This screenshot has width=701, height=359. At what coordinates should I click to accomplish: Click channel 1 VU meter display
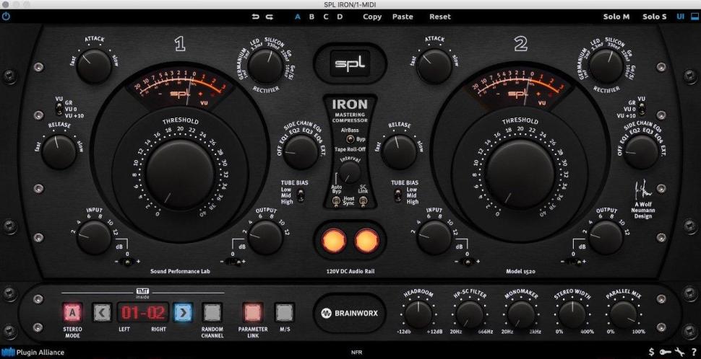(180, 88)
